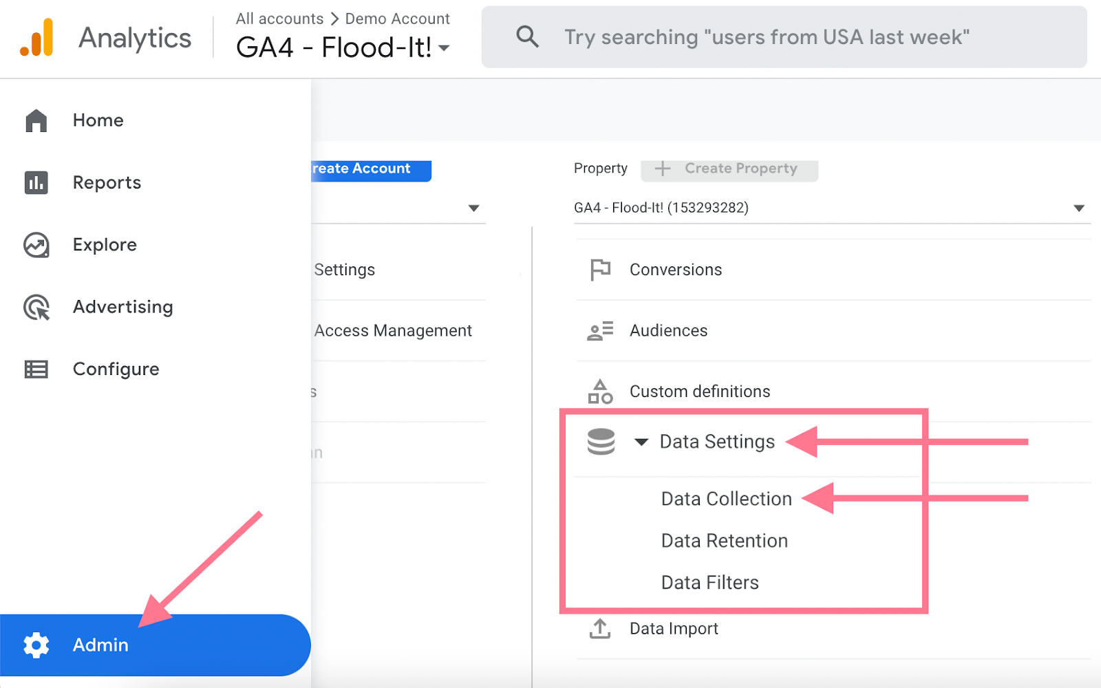
Task: Open Advertising using its target icon
Action: point(35,307)
